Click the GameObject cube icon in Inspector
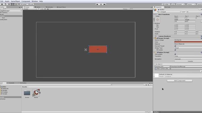 155,10
